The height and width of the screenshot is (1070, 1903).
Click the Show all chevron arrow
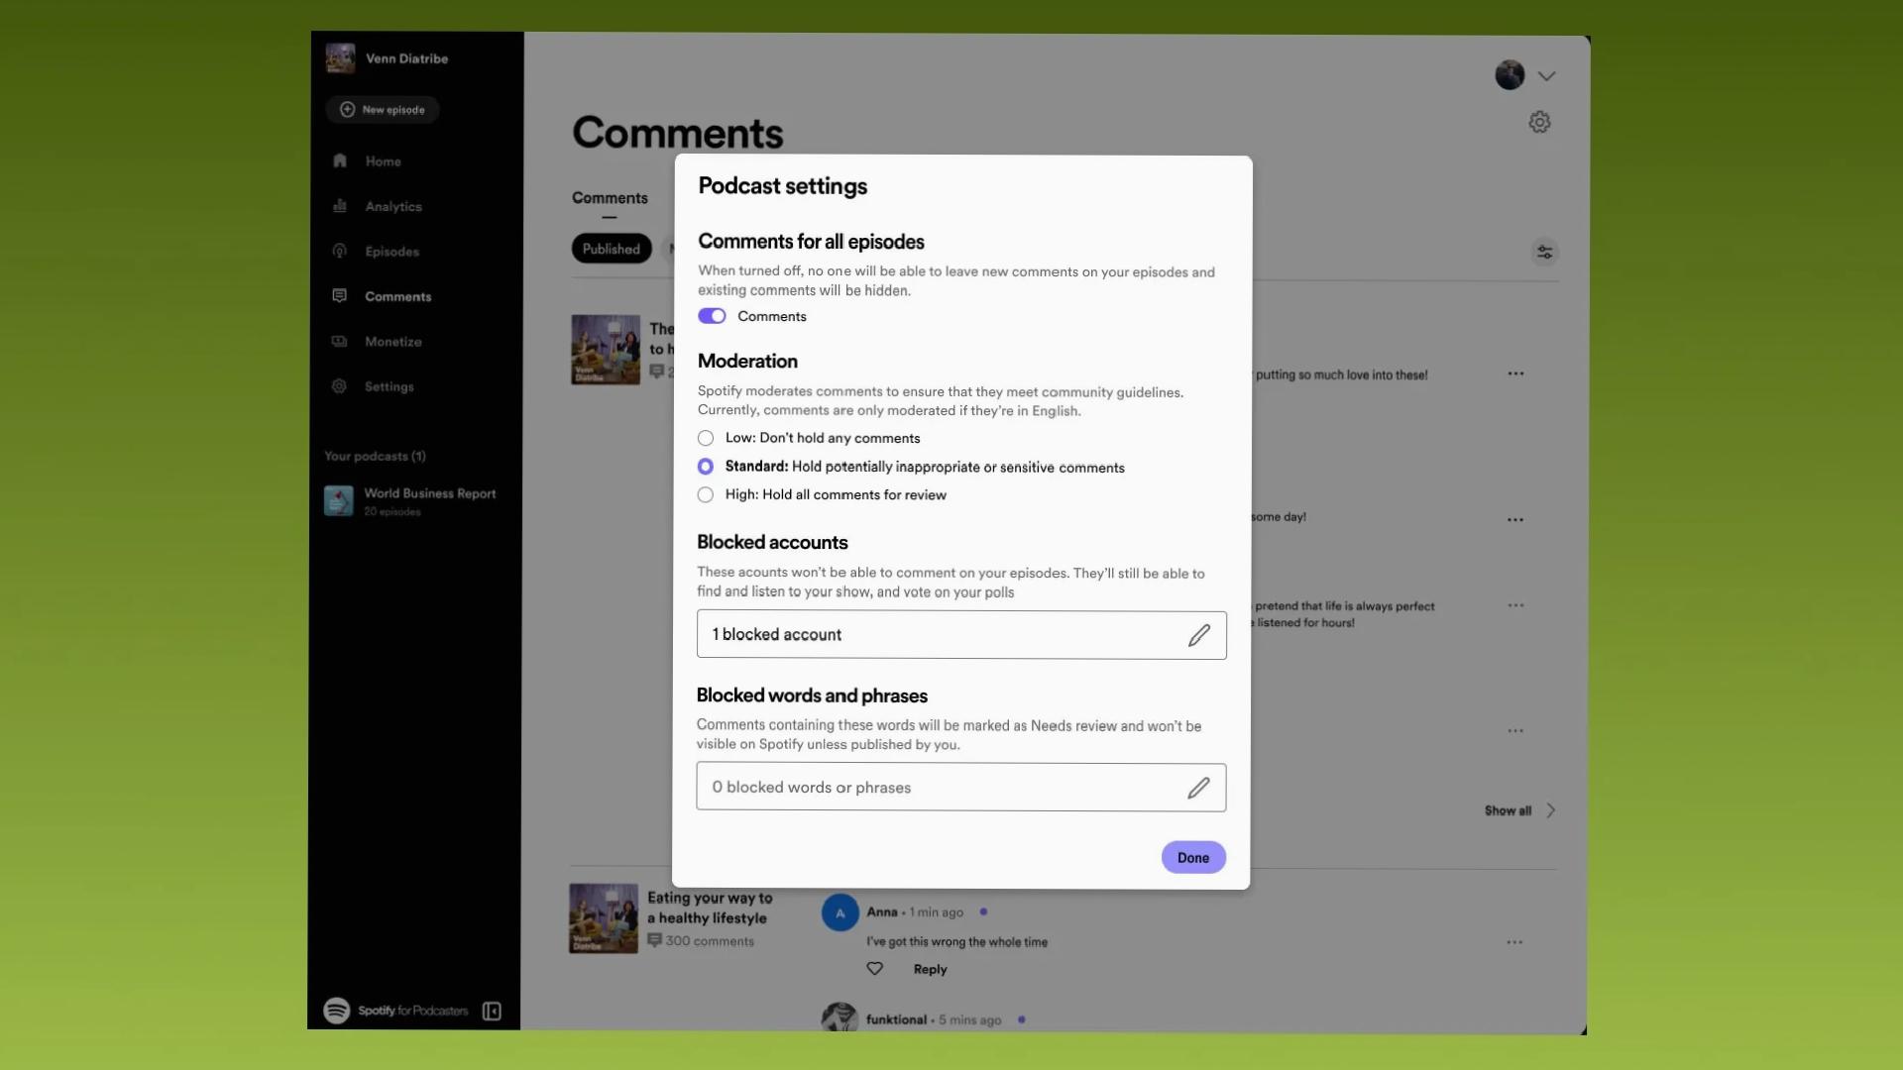coord(1551,810)
